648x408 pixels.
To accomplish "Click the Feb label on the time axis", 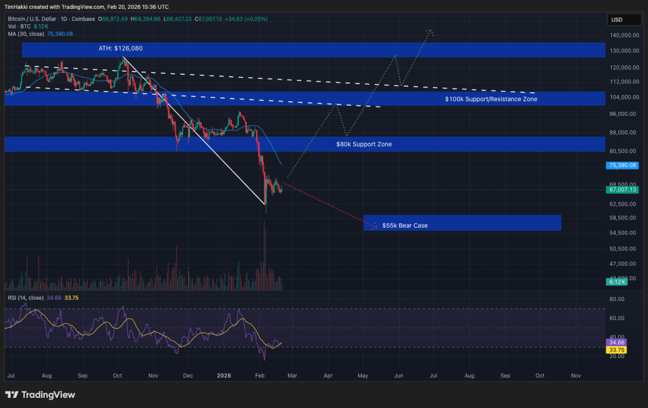I will click(x=258, y=375).
